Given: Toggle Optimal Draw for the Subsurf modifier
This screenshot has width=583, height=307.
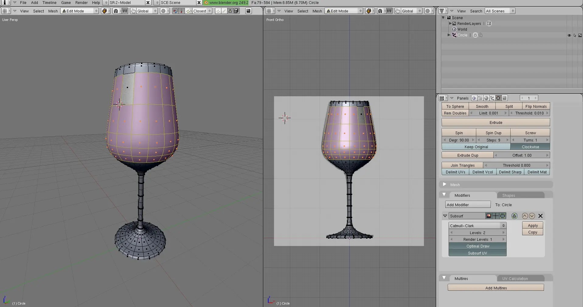Looking at the screenshot, I should point(477,246).
